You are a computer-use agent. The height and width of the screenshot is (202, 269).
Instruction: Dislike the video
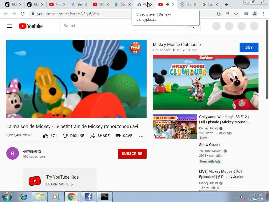pos(74,136)
